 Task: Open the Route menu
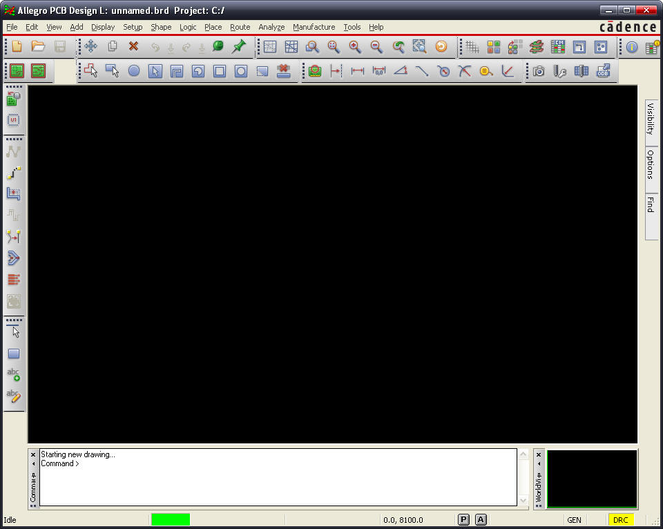[240, 27]
